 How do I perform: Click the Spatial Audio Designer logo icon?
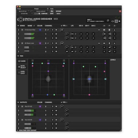click(x=20, y=20)
